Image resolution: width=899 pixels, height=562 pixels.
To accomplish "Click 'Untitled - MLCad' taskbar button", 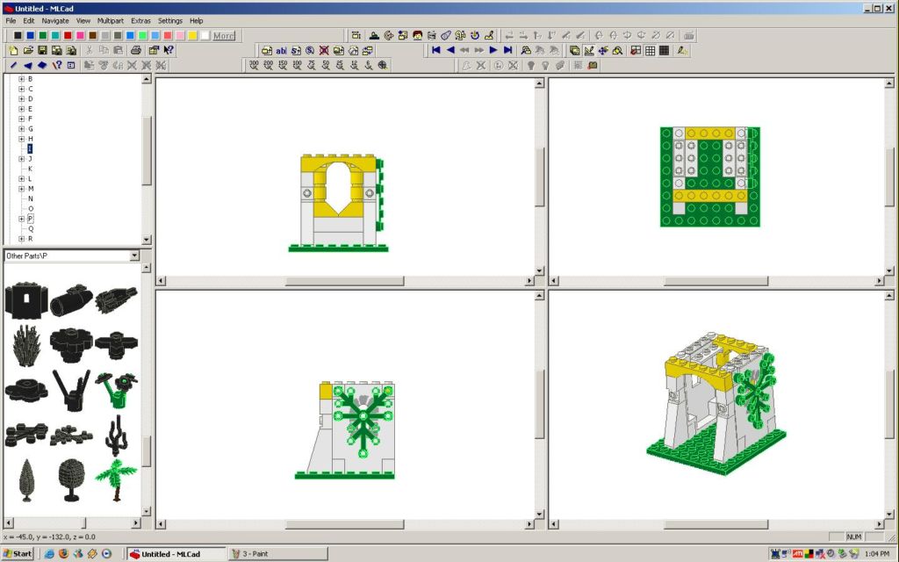I will coord(176,553).
